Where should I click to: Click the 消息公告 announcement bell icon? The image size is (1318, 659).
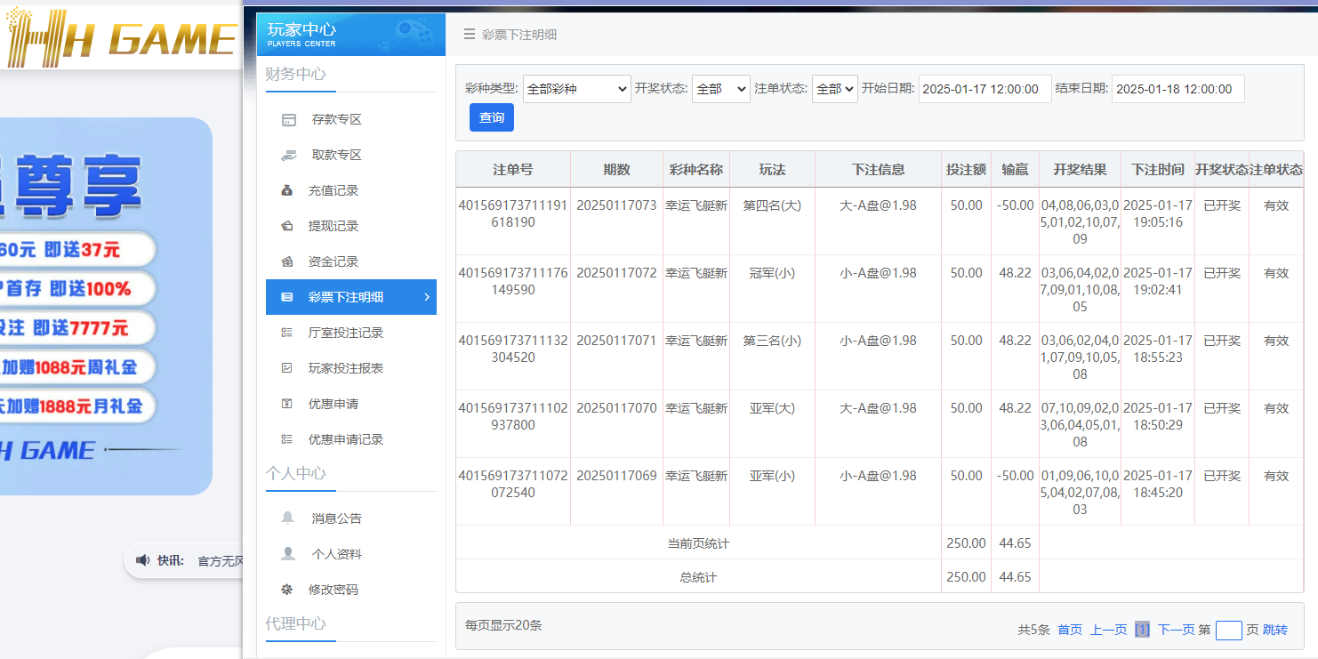coord(288,518)
